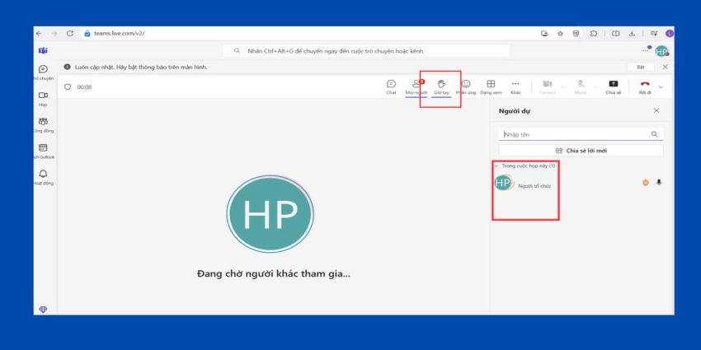This screenshot has width=701, height=350.
Task: Toggle the Camera in meeting toolbar
Action: (548, 86)
